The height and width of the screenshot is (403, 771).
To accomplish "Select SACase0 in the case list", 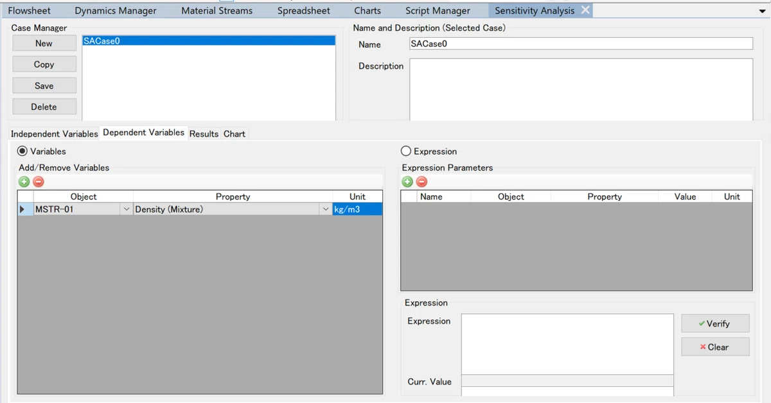I will click(209, 41).
